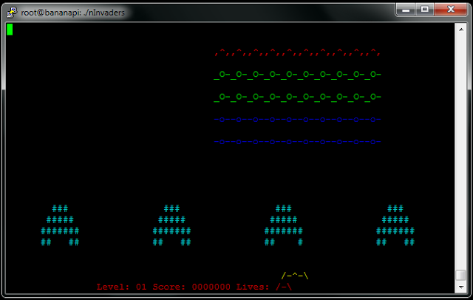Click the green terminal cursor block

click(10, 30)
